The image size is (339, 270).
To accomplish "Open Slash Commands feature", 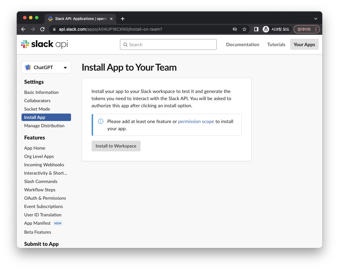I will pyautogui.click(x=41, y=181).
